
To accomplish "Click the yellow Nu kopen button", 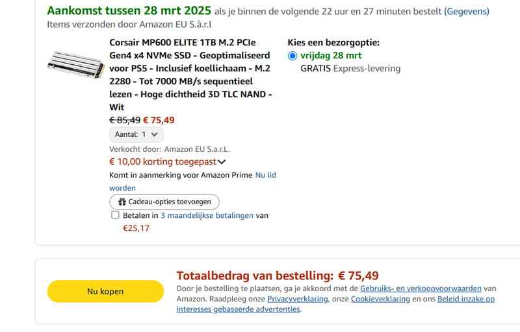I will [x=105, y=292].
